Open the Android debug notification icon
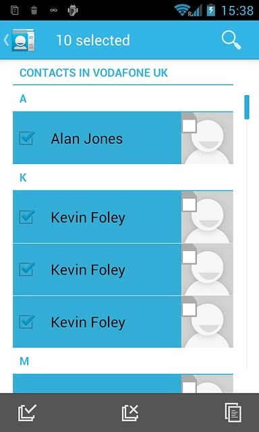 (x=73, y=11)
